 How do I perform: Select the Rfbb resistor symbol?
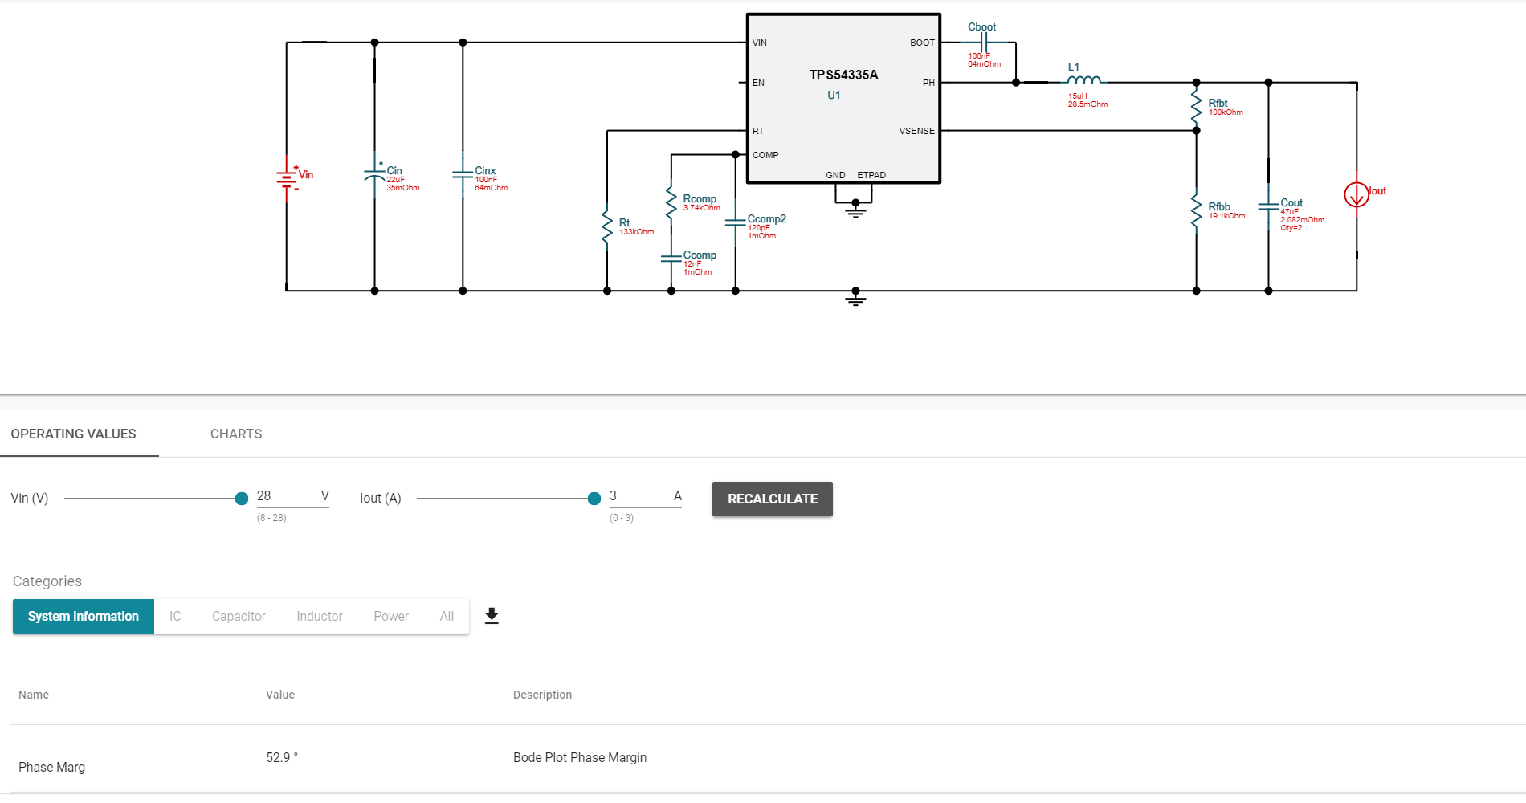1197,211
